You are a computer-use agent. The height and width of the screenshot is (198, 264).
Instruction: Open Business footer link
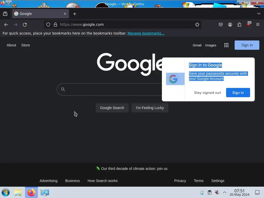tap(72, 181)
